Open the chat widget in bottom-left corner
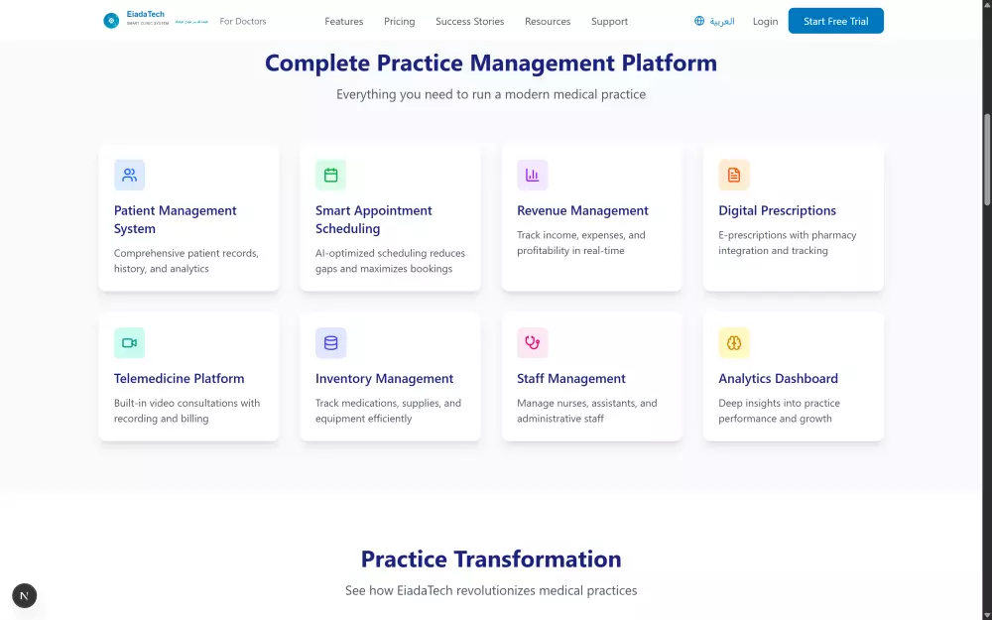This screenshot has width=992, height=620. (24, 595)
